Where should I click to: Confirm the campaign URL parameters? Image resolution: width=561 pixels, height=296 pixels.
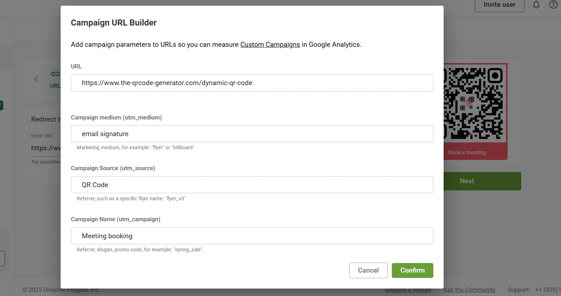(x=412, y=270)
